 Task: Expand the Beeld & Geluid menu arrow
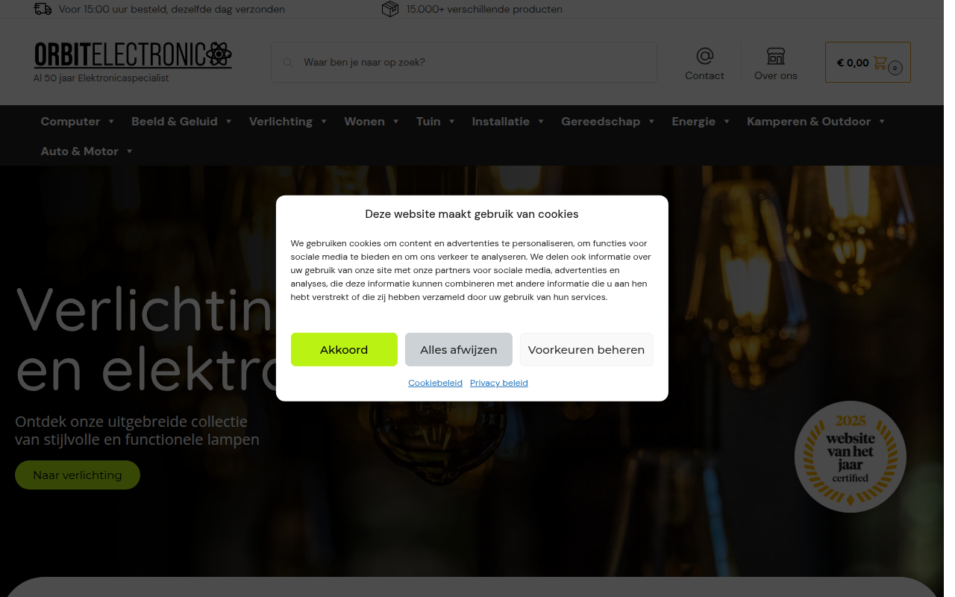(x=228, y=122)
